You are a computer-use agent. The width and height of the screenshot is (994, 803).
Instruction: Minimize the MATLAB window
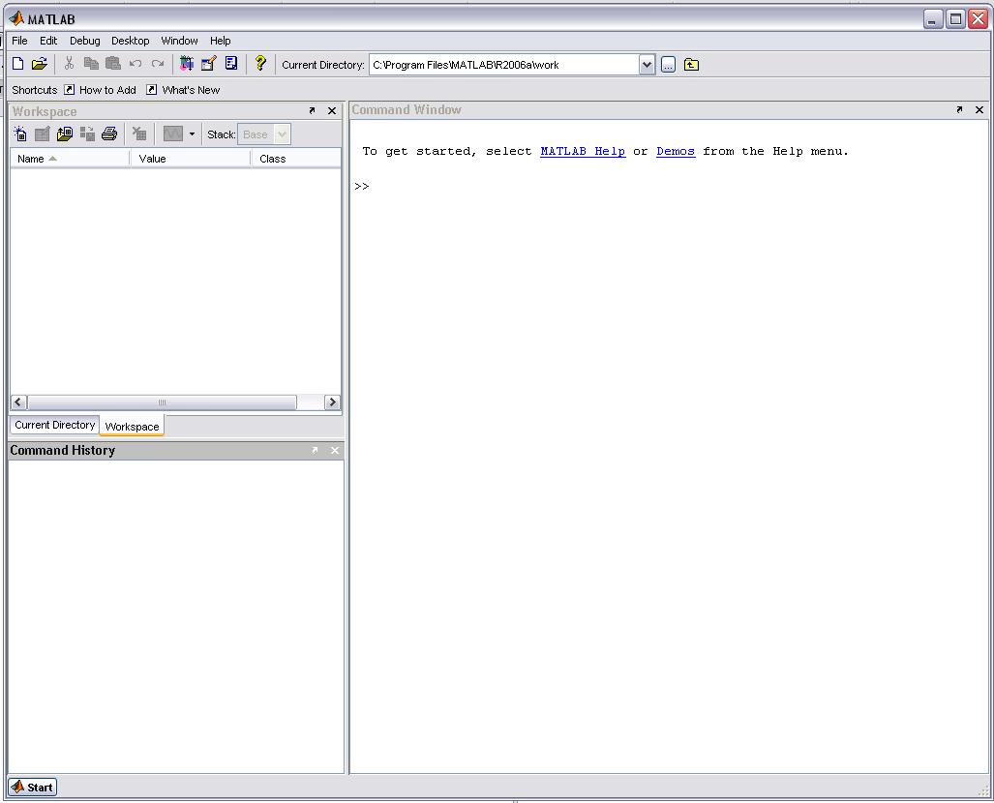[932, 19]
